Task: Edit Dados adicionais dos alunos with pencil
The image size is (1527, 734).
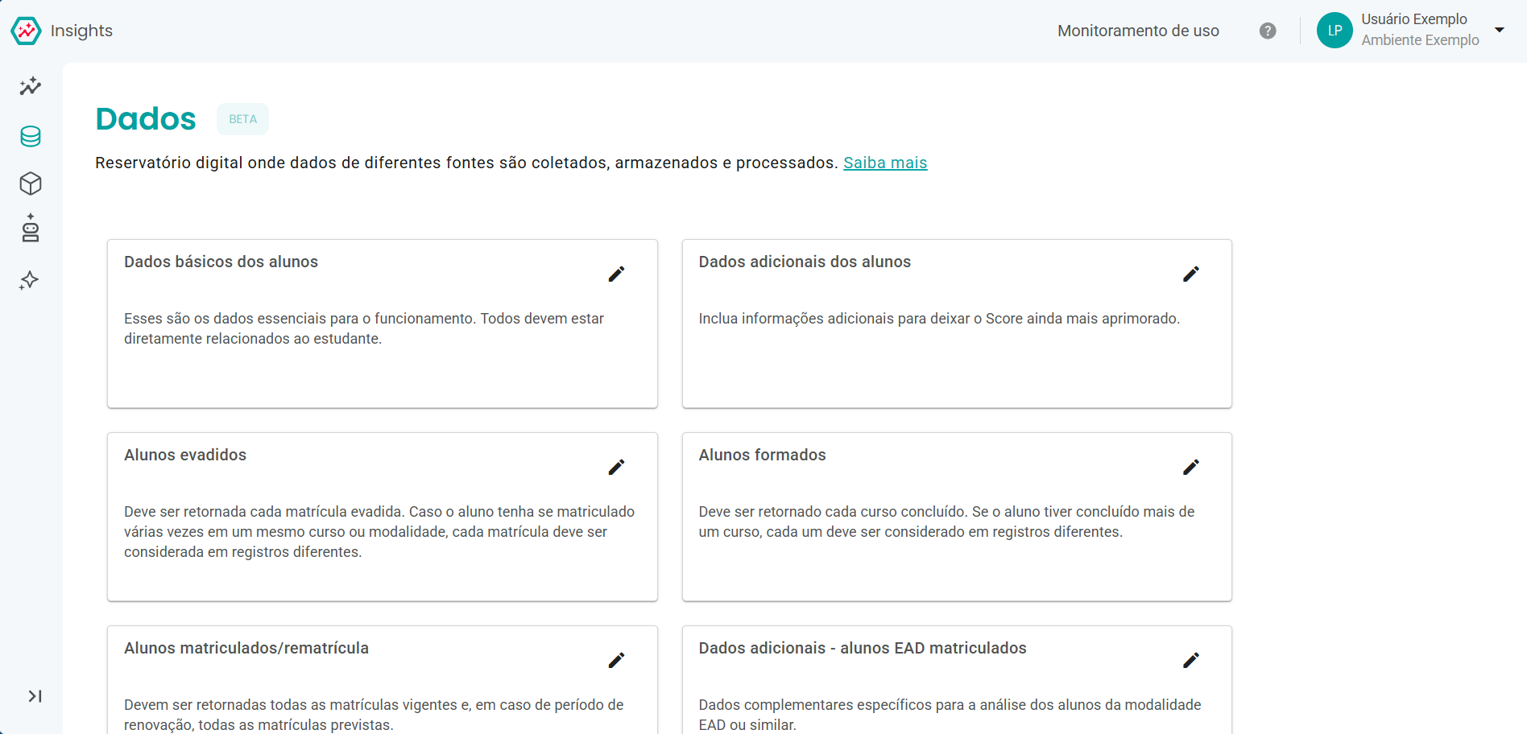Action: [x=1191, y=274]
